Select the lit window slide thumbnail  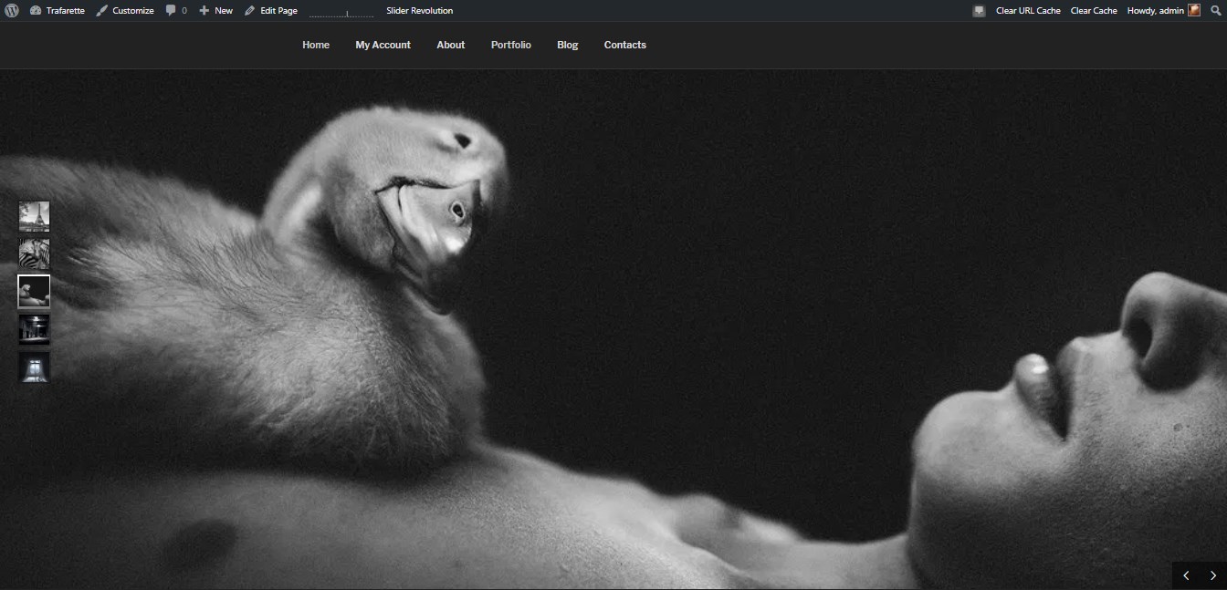(x=35, y=367)
